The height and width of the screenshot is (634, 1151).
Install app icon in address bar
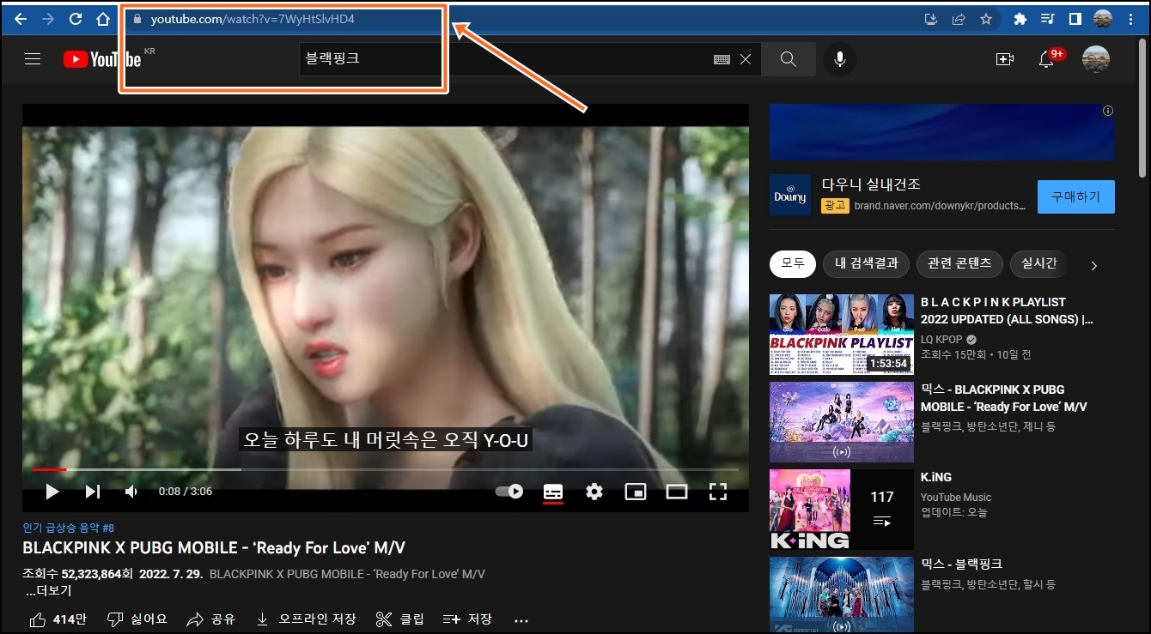pyautogui.click(x=931, y=19)
